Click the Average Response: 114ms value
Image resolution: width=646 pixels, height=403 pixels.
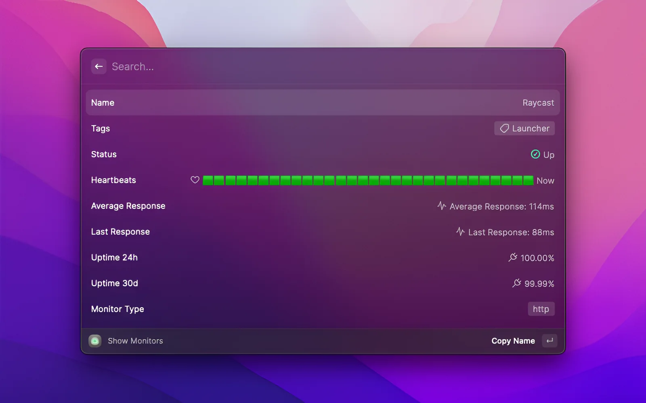pos(501,206)
